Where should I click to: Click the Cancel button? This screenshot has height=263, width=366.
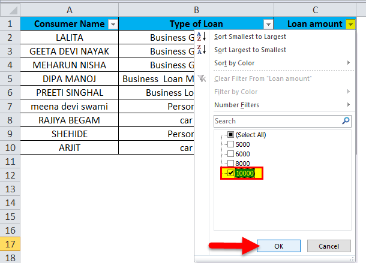click(x=329, y=246)
